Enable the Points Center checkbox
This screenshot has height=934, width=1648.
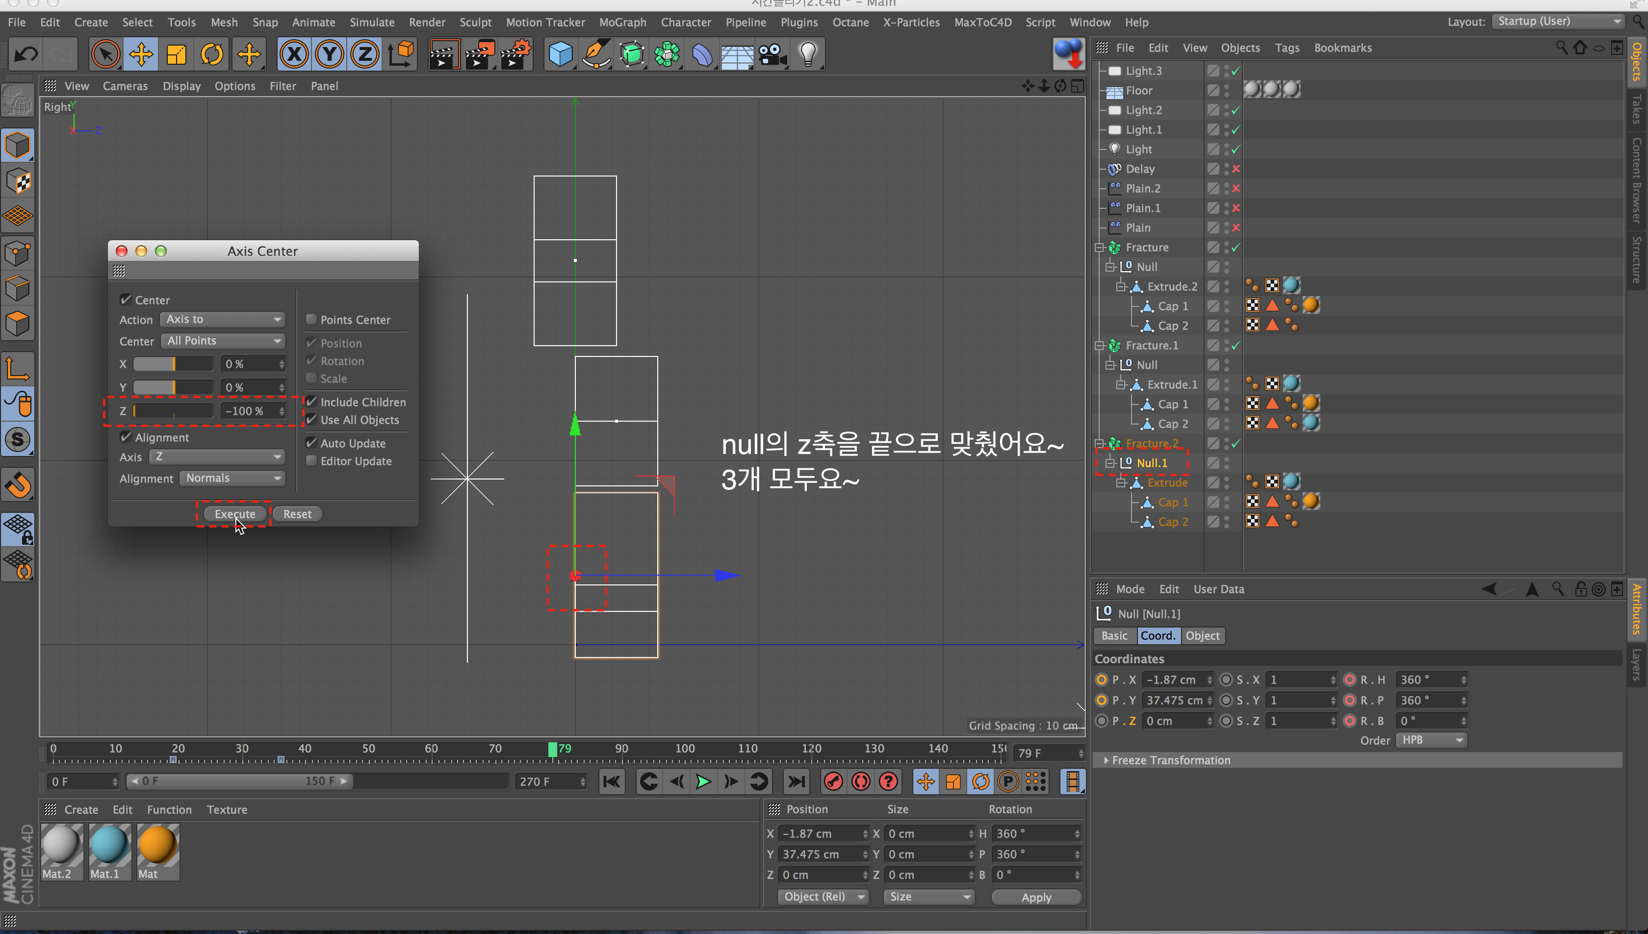(311, 319)
